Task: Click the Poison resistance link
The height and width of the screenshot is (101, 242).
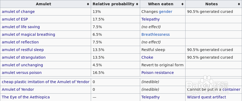Action: [x=158, y=73]
